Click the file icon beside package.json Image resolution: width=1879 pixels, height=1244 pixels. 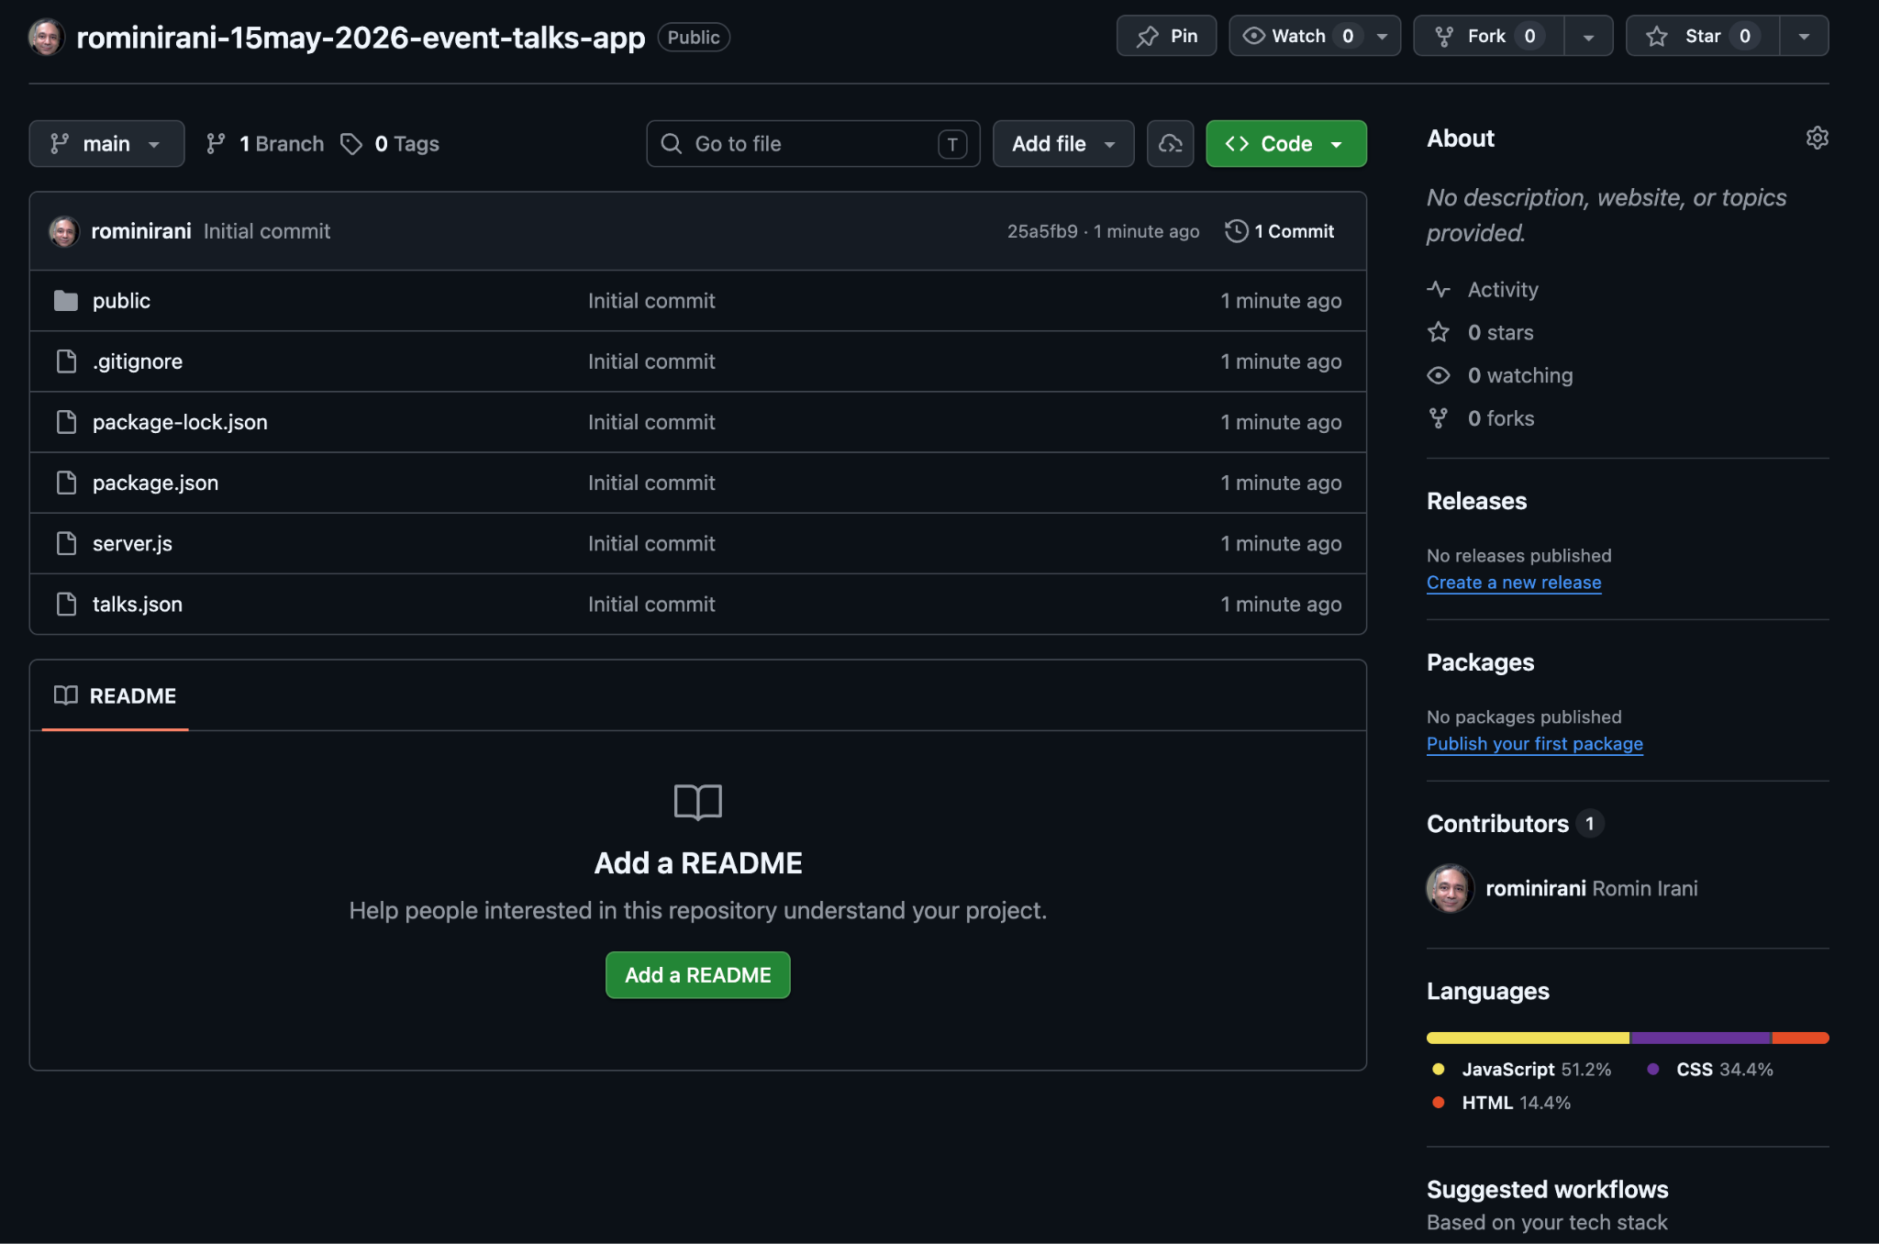[x=66, y=483]
